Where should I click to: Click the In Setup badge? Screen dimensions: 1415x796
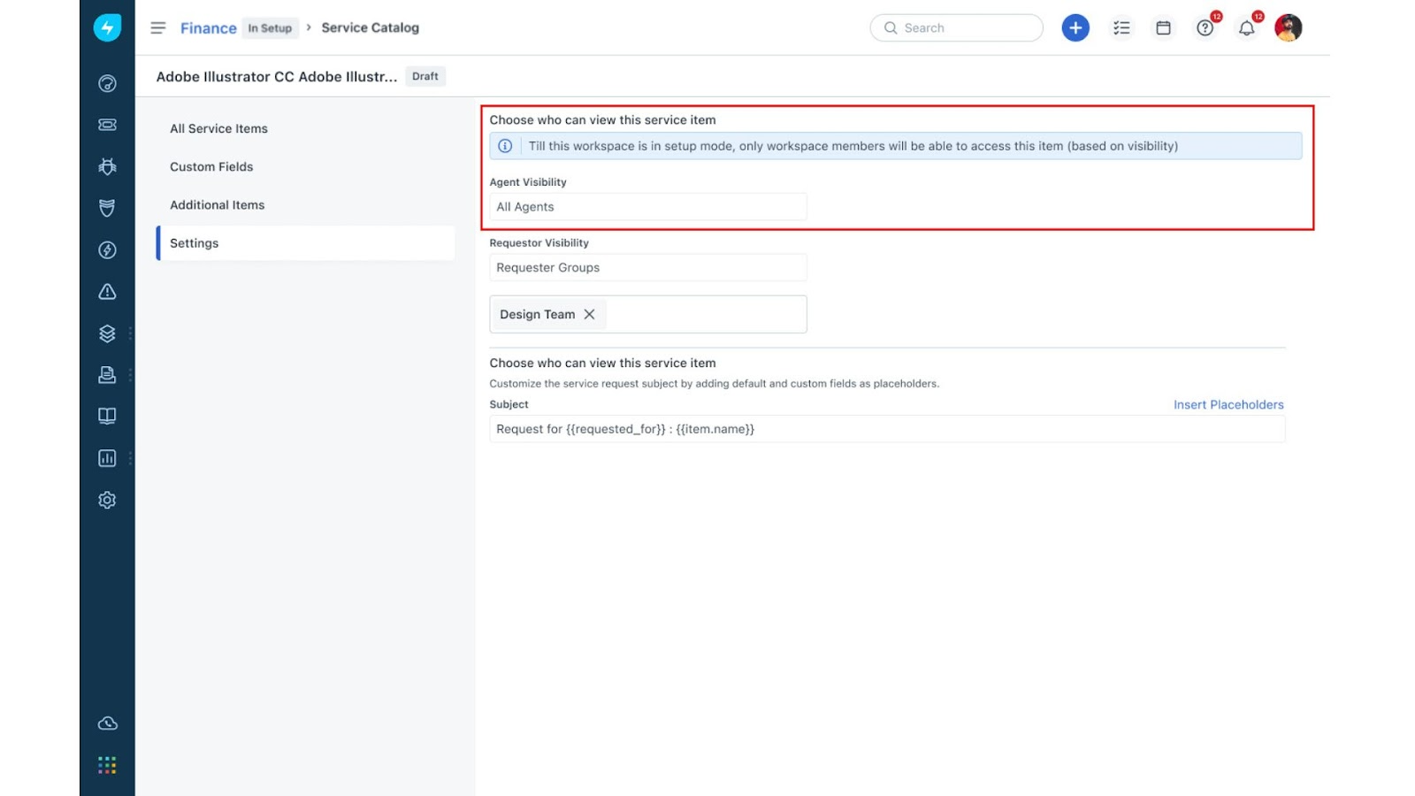pyautogui.click(x=270, y=28)
